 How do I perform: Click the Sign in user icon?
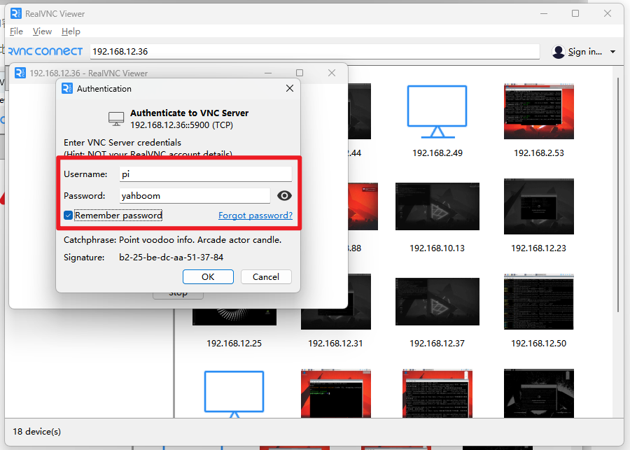(x=558, y=52)
